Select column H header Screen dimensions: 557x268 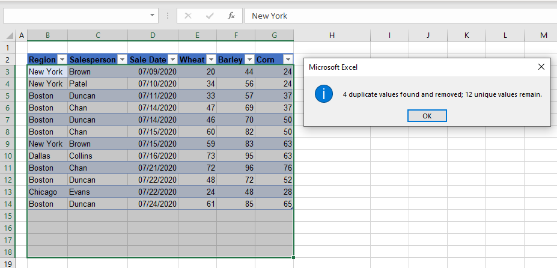tap(332, 35)
